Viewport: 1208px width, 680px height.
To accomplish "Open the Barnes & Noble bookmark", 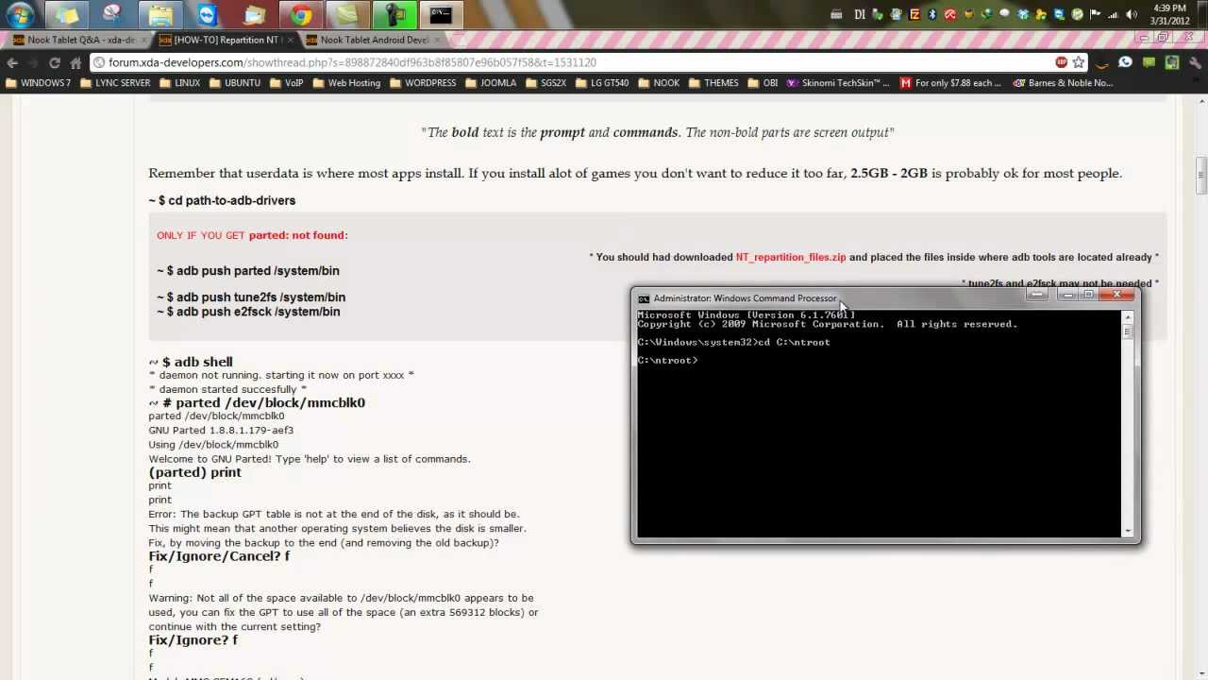I will (x=1063, y=83).
